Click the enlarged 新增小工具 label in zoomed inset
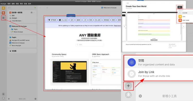Viewport: 193px width, 101px height. click(169, 96)
